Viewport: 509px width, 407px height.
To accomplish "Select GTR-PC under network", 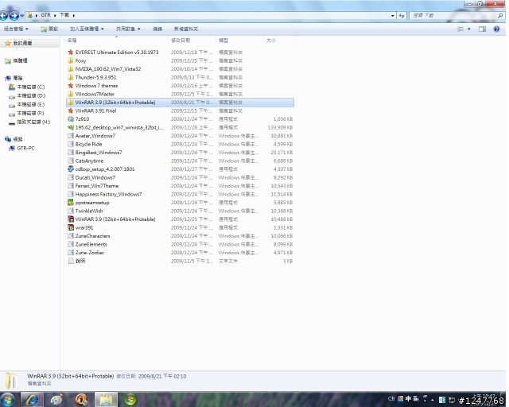I will tap(21, 148).
